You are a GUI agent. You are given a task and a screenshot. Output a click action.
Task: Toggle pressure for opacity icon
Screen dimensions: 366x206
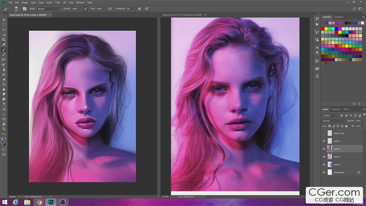(85, 9)
